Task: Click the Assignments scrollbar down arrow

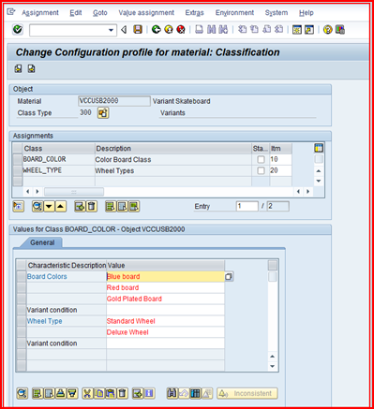Action: click(319, 181)
